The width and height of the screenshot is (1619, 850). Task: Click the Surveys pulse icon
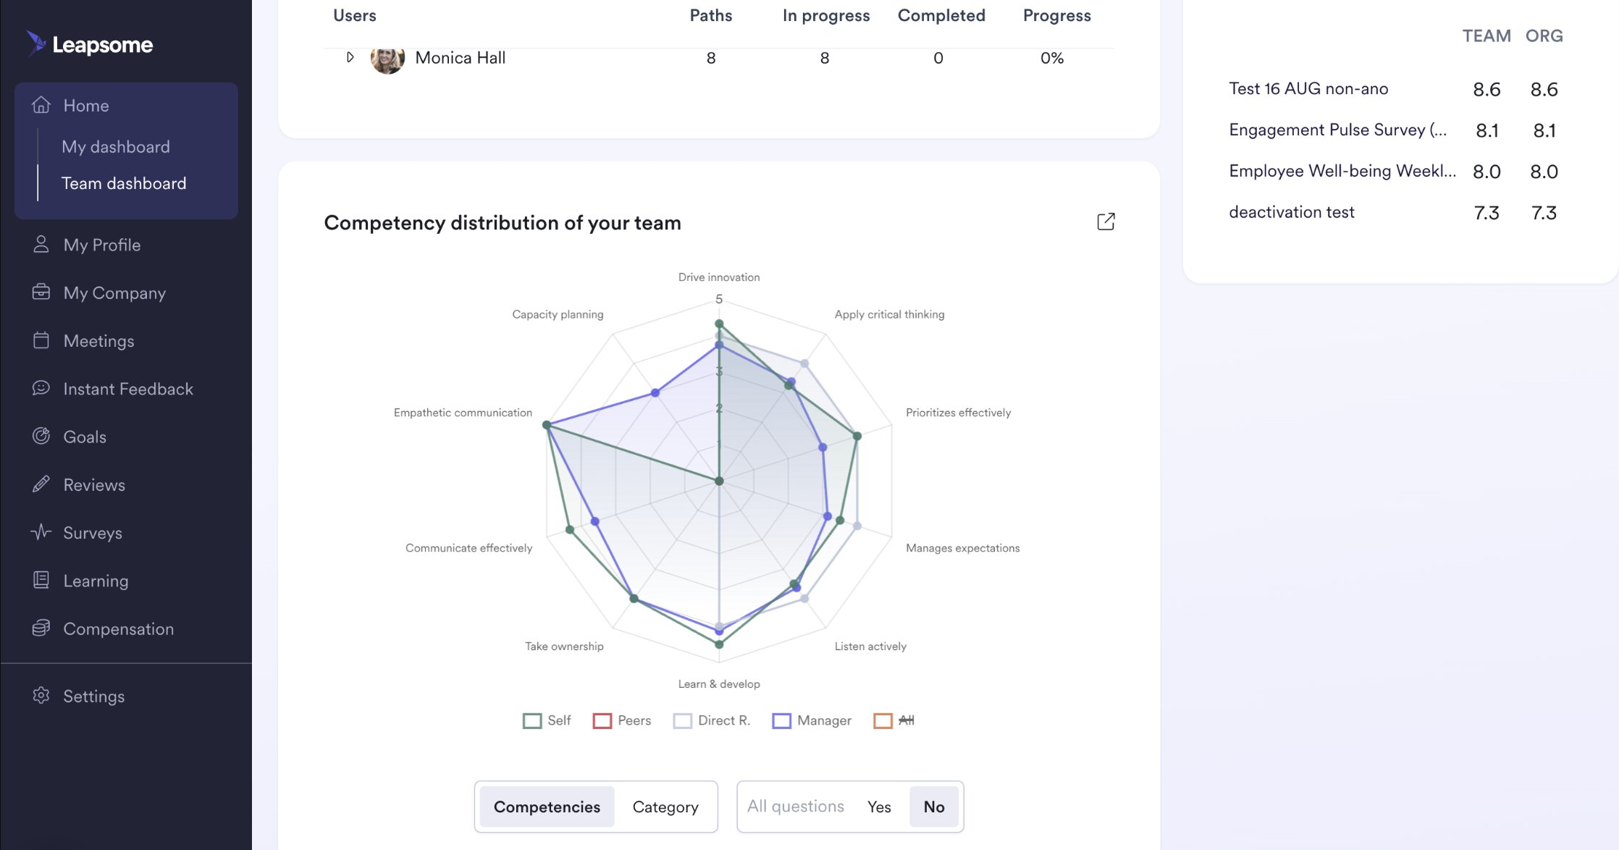pos(41,532)
